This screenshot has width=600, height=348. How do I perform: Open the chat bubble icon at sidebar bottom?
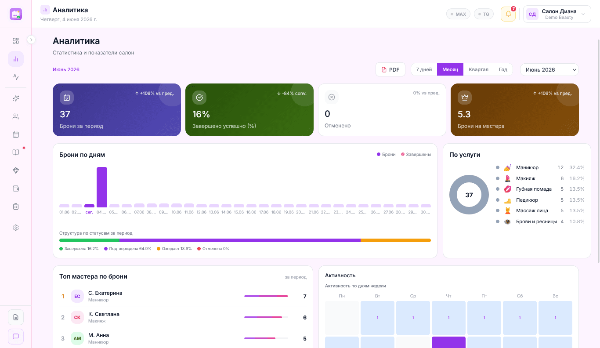16,337
